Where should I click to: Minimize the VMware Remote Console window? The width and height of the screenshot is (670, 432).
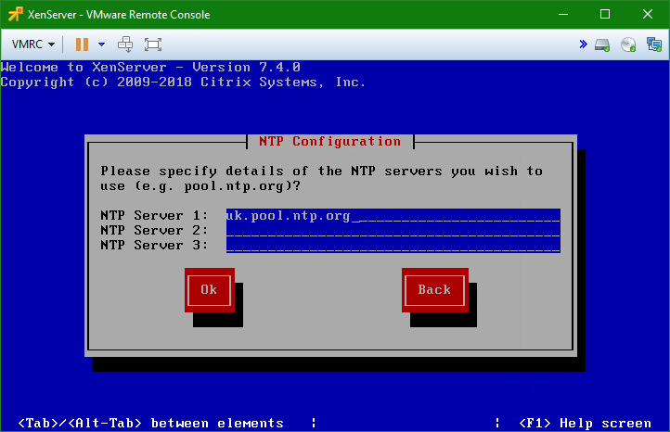tap(563, 14)
